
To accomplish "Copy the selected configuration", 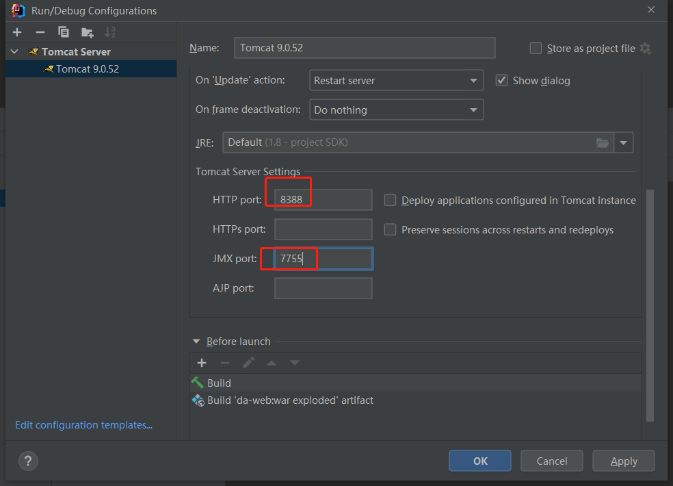I will click(x=64, y=32).
